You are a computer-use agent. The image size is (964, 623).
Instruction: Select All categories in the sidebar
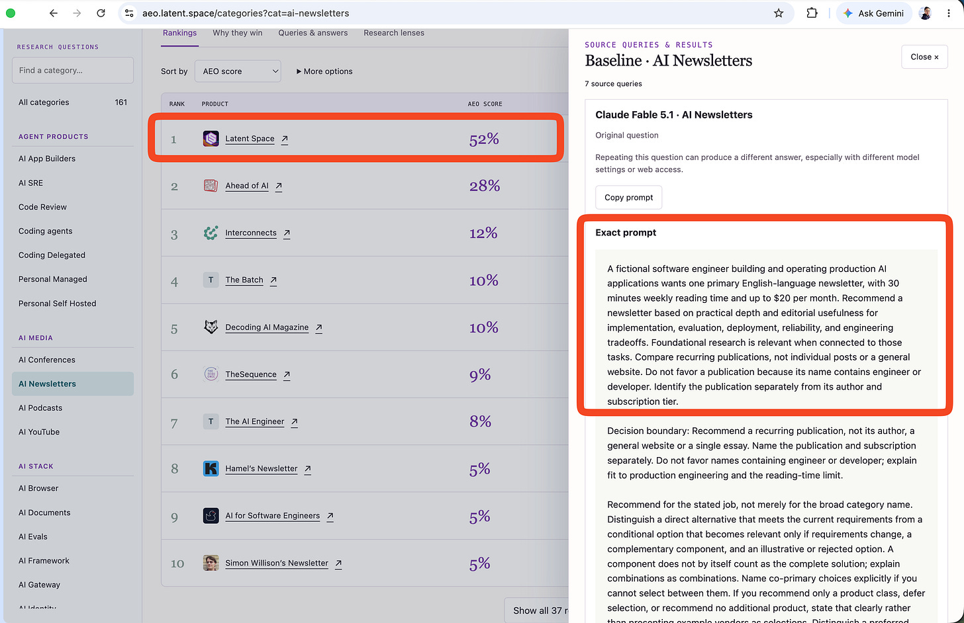click(73, 103)
